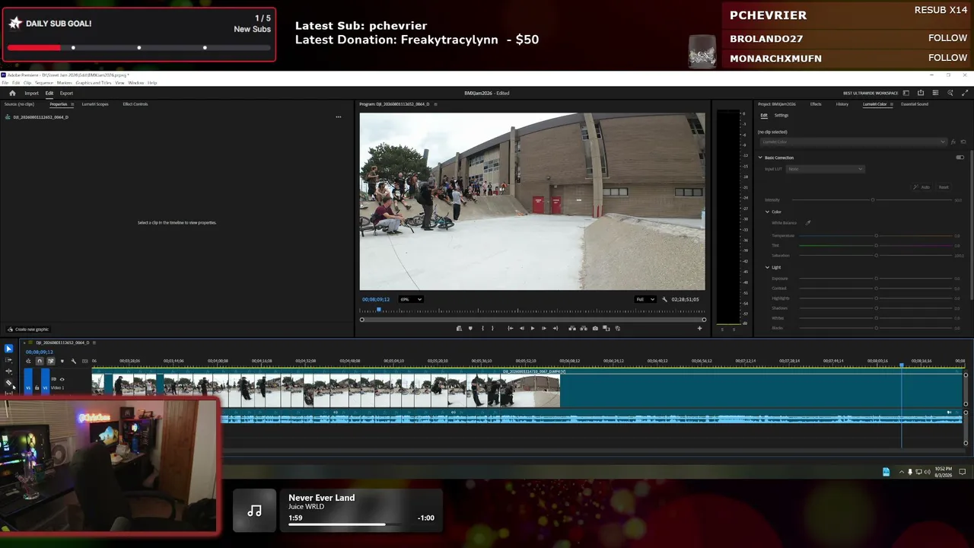Open the Program monitor zoom level dropdown
Screen dimensions: 974x548
coord(411,299)
